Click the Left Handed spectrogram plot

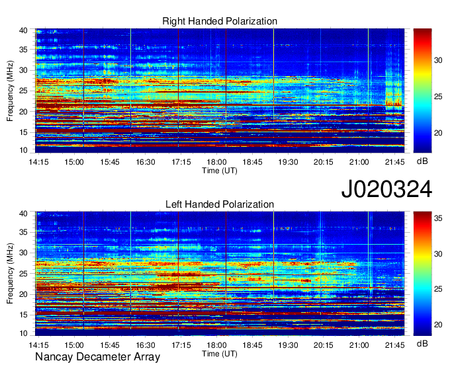220,274
